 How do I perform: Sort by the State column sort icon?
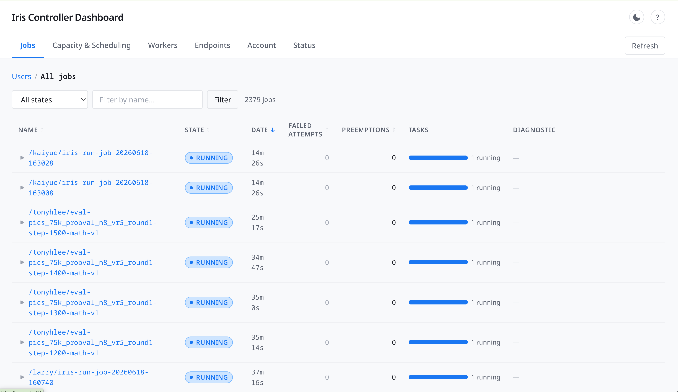coord(208,130)
